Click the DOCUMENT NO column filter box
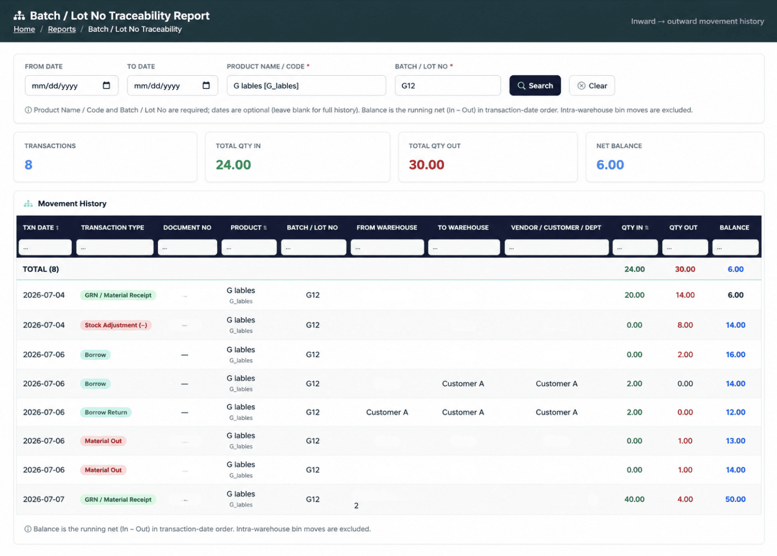The image size is (777, 556). [187, 248]
